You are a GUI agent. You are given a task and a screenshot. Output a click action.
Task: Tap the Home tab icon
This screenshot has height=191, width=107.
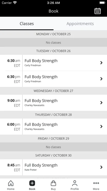click(x=11, y=183)
